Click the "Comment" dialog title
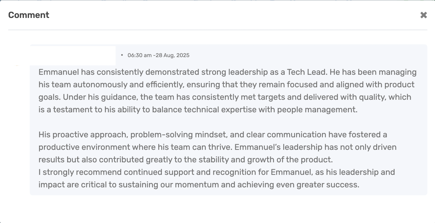Screen dimensions: 435x223 click(29, 15)
